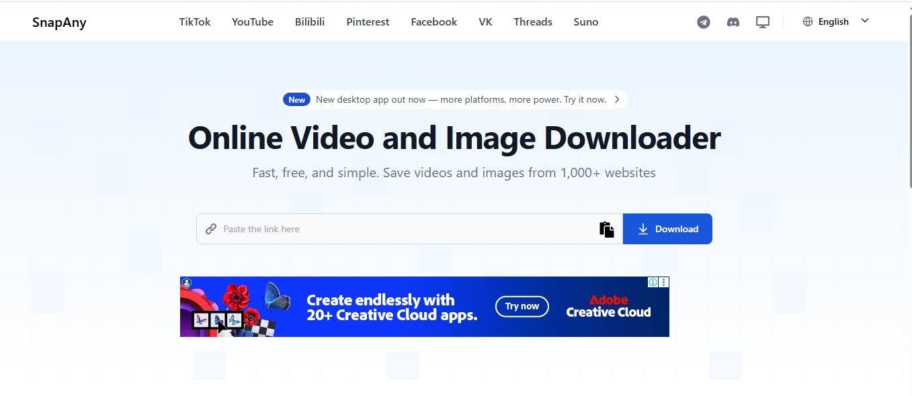Image resolution: width=912 pixels, height=396 pixels.
Task: Open the ad options three-dot icon
Action: pyautogui.click(x=664, y=283)
